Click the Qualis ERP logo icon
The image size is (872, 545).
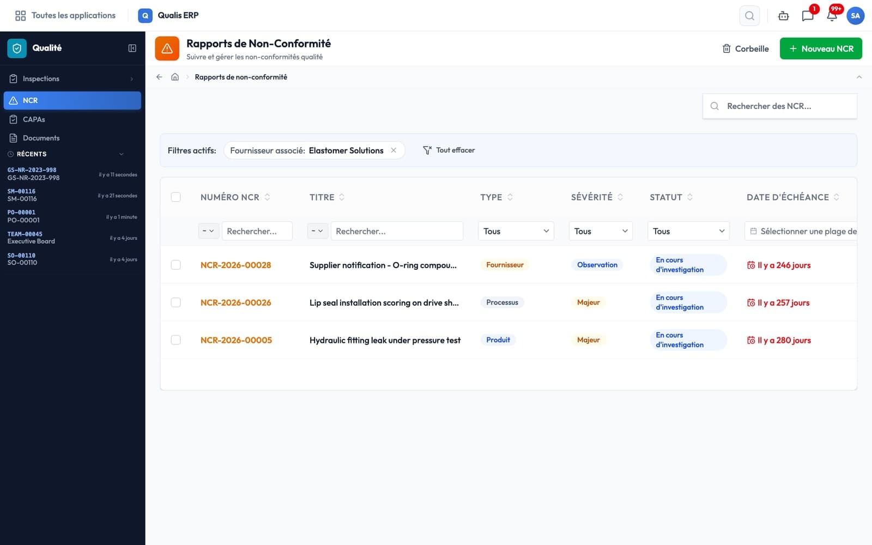click(x=145, y=15)
